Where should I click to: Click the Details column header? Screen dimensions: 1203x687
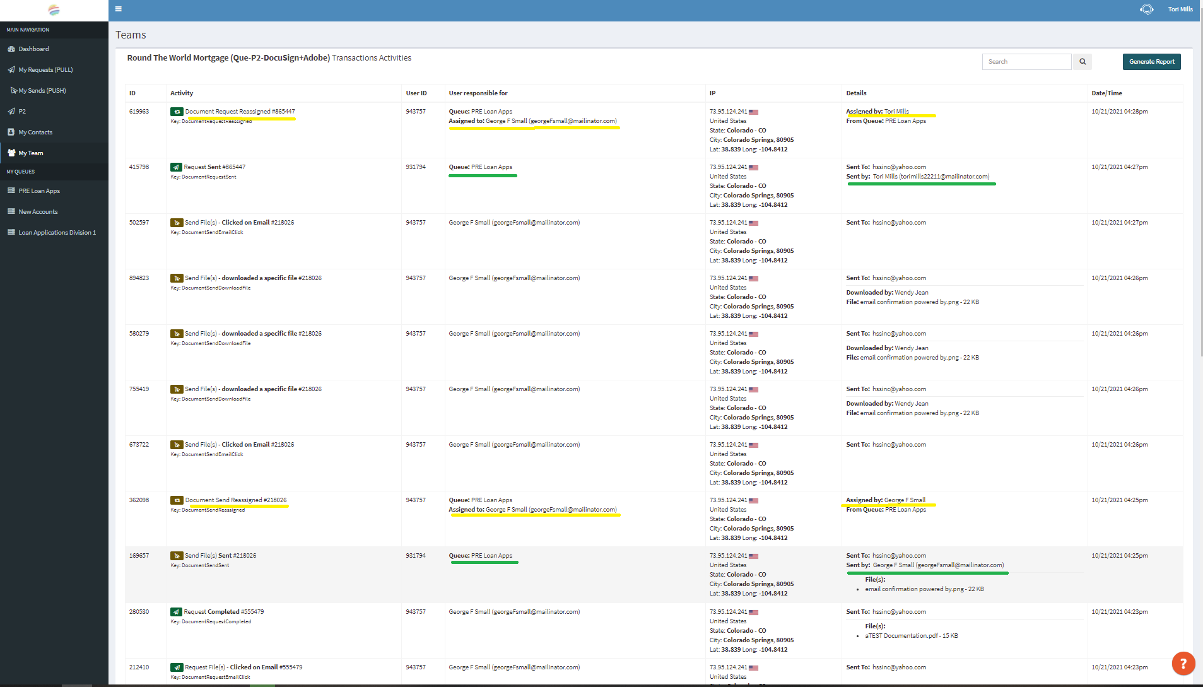856,93
